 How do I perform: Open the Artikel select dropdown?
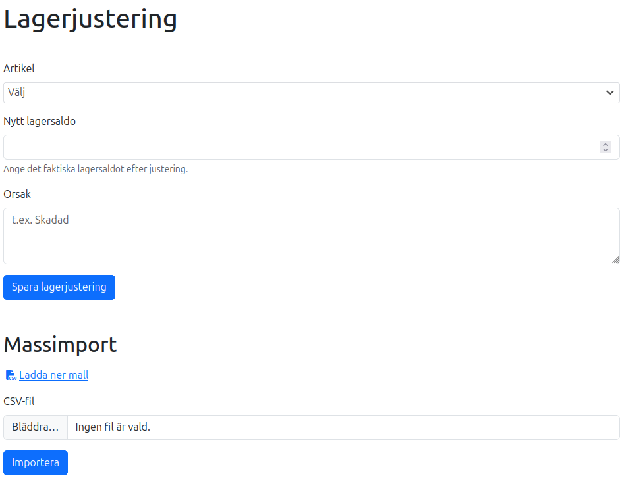312,93
